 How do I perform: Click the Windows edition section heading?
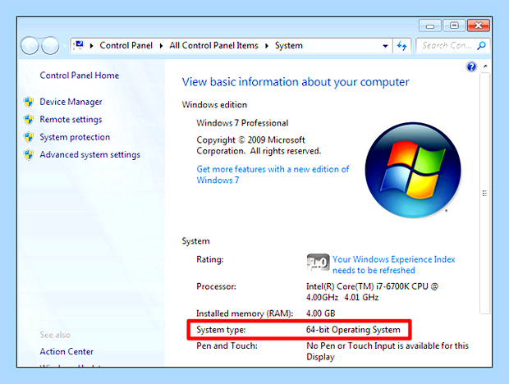[x=214, y=105]
